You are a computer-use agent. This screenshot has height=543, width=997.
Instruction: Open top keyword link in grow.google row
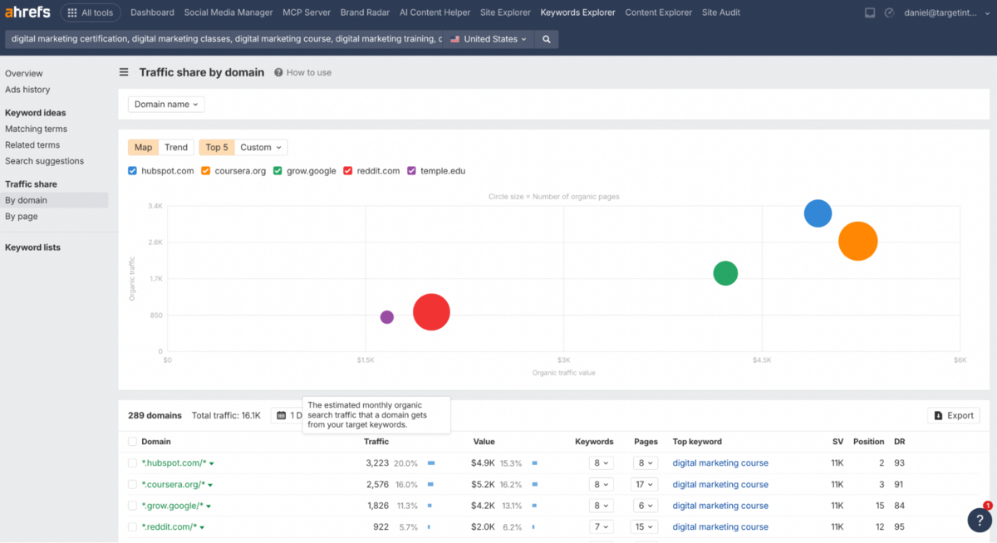[720, 506]
